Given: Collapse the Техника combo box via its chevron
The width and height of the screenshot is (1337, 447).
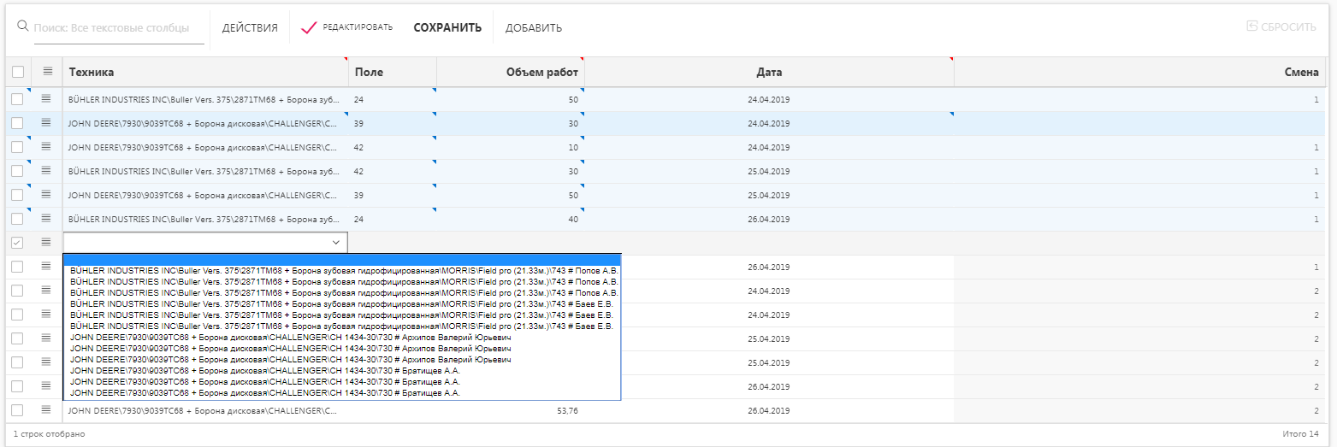Looking at the screenshot, I should (x=336, y=243).
